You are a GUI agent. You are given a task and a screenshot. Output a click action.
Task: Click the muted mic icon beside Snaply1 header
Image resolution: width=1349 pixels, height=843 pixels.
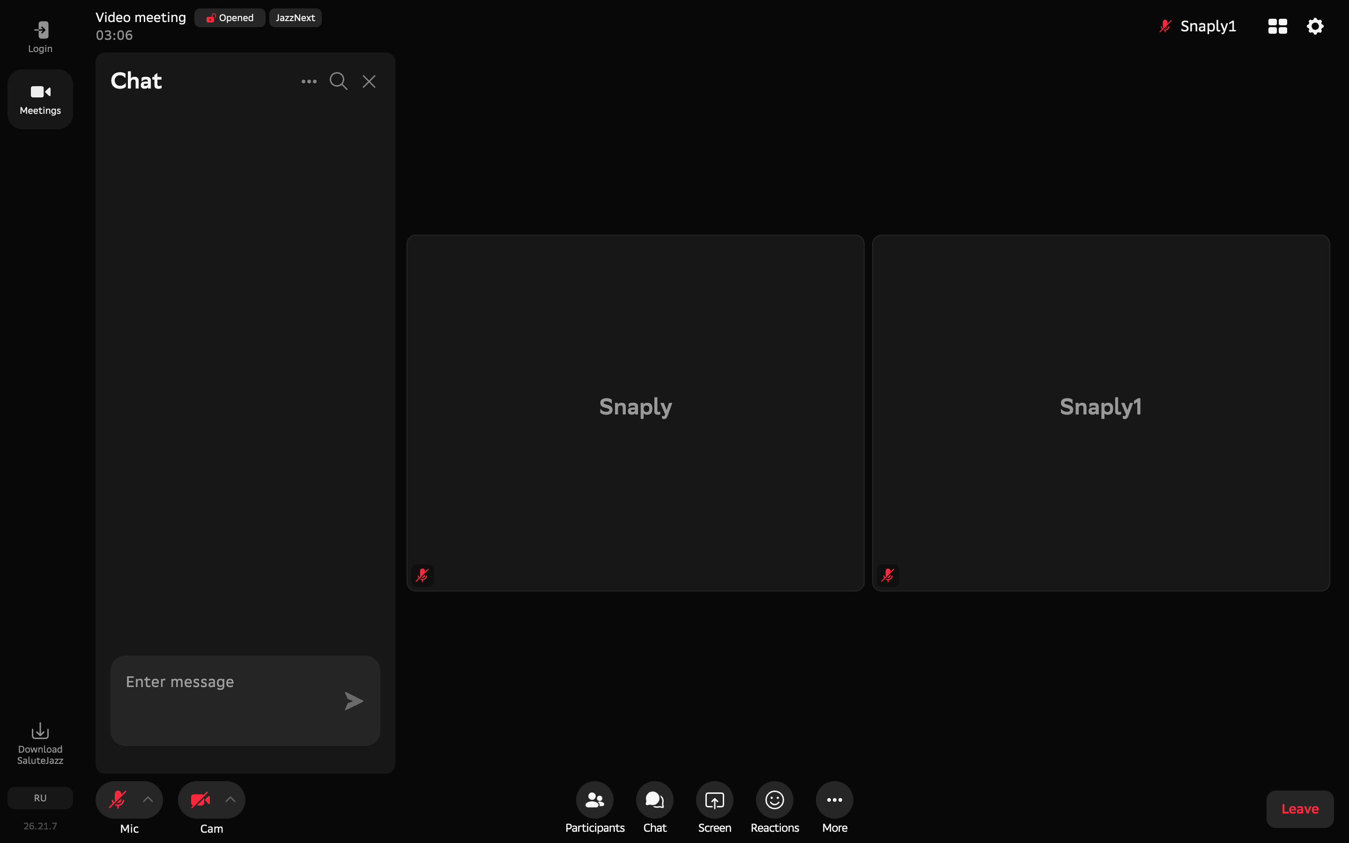coord(1165,26)
